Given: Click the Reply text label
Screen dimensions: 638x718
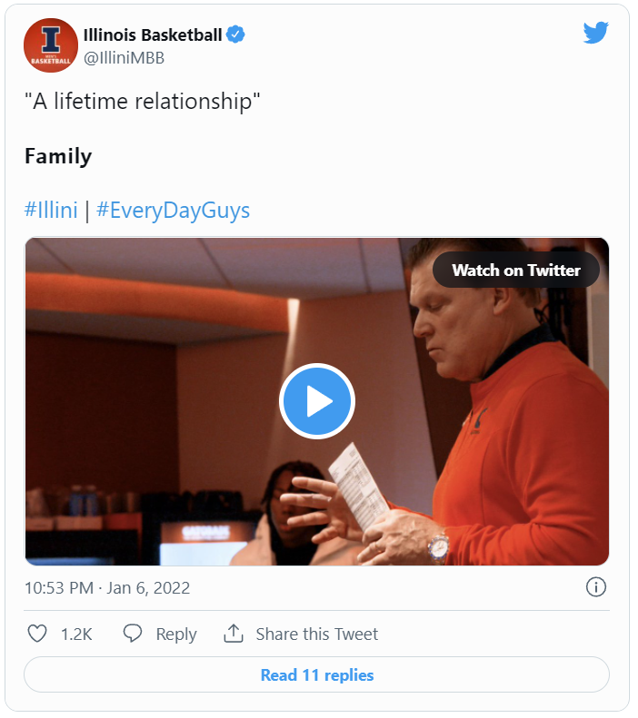Looking at the screenshot, I should click(176, 634).
